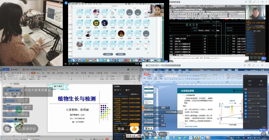Select the sunglasses man avatar attendee
269x140 pixels.
(88, 33)
